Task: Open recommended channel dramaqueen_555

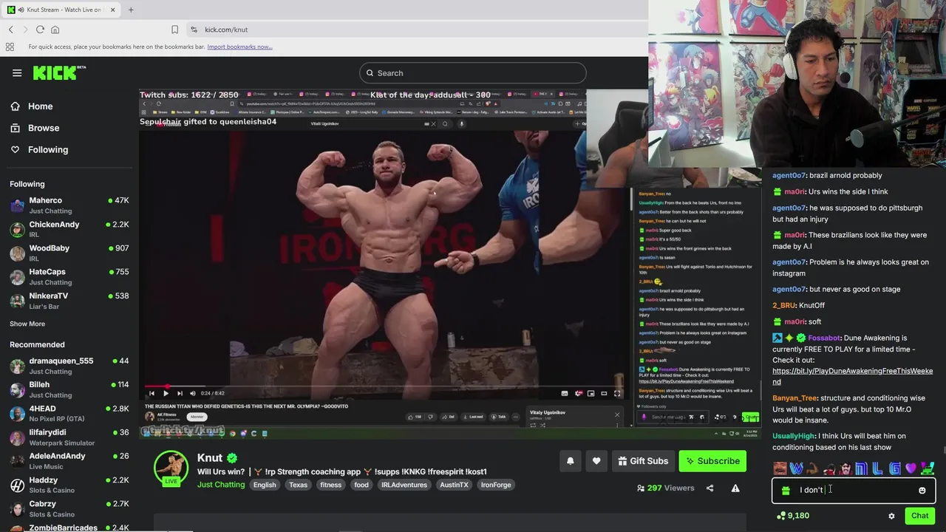Action: point(69,366)
